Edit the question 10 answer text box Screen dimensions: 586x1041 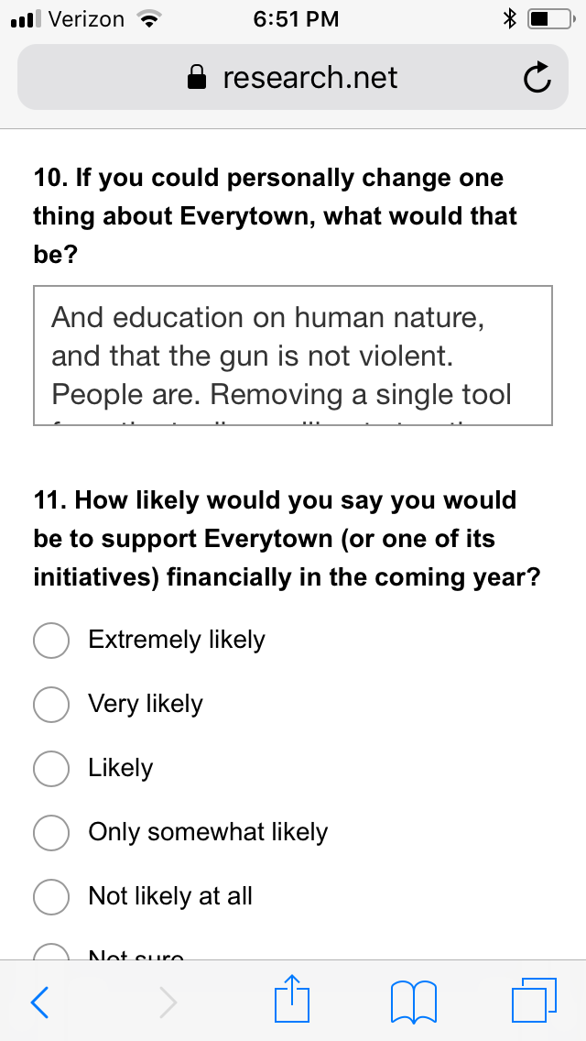tap(293, 356)
